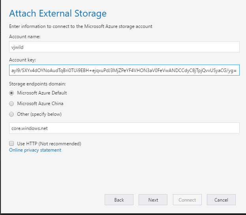Select the Microsoft Azure Default radio button
The height and width of the screenshot is (215, 246).
12,93
